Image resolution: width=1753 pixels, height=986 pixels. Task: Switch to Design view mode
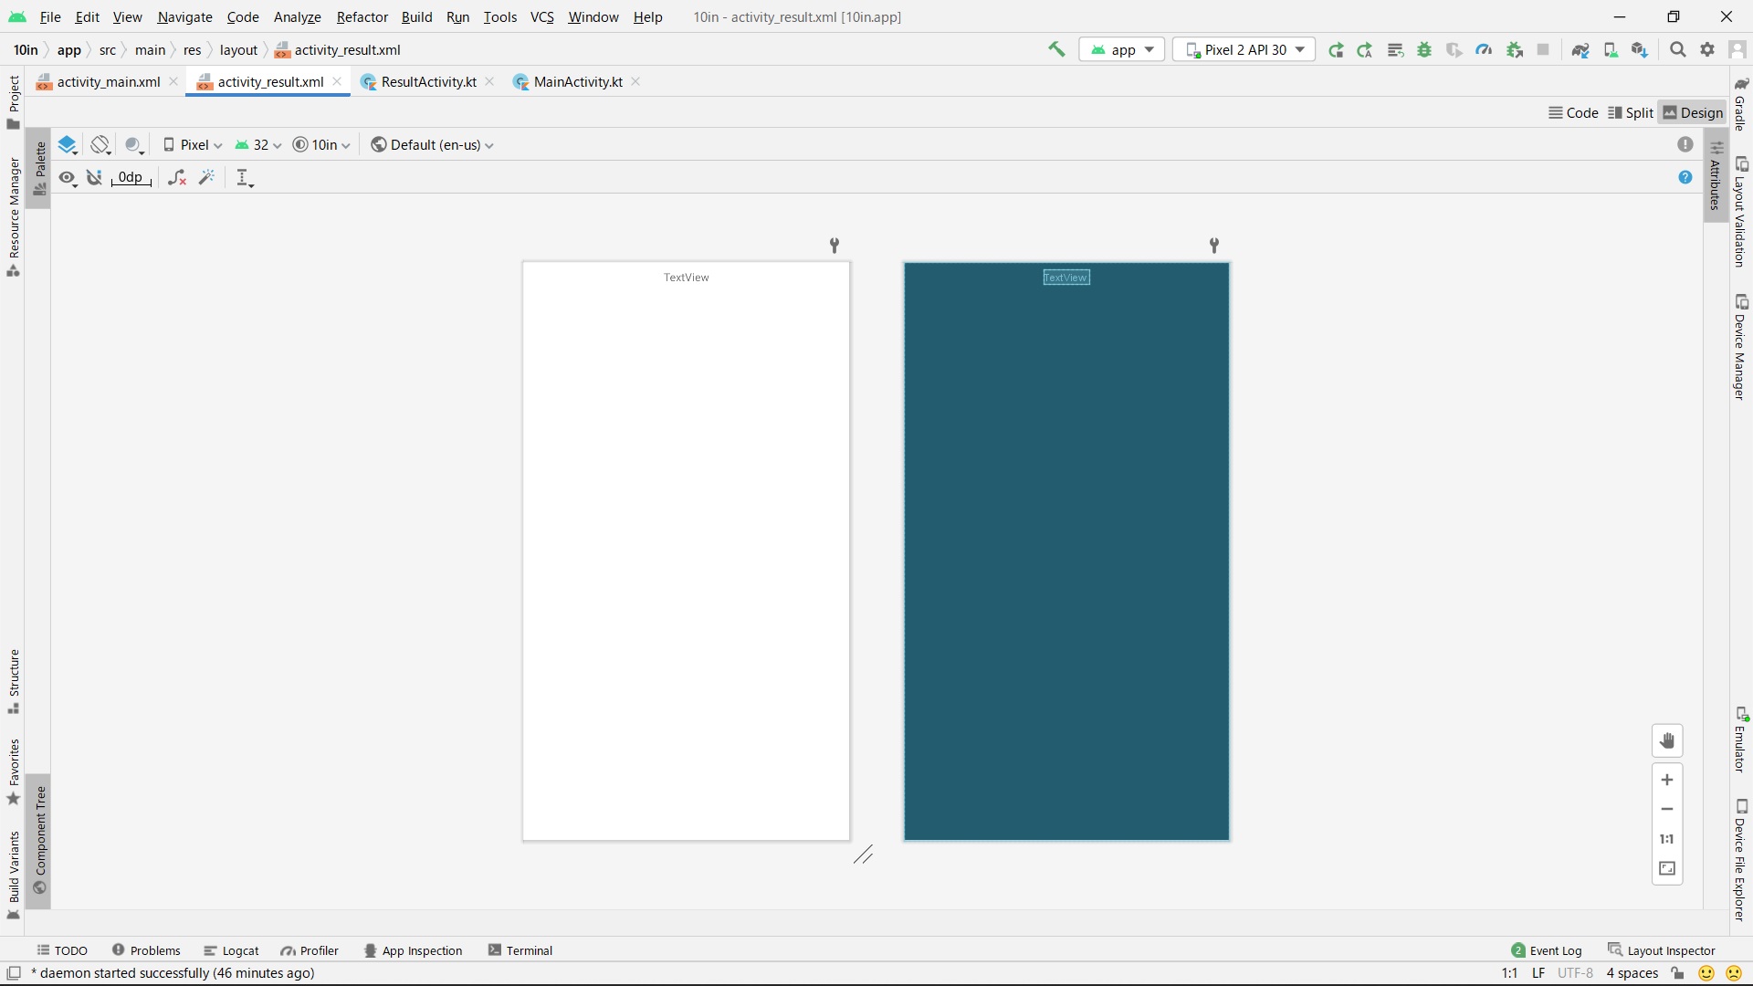(1693, 112)
